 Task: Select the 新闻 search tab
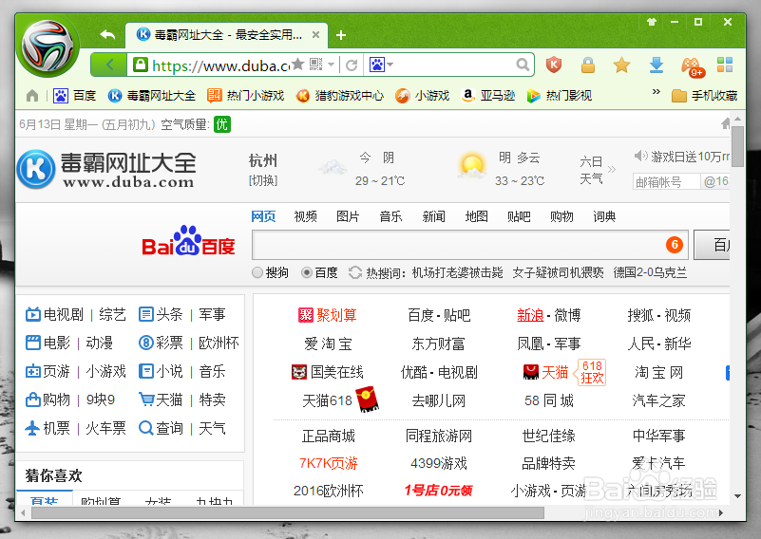click(x=433, y=216)
